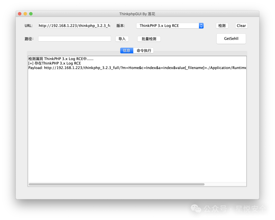Click the horizontal scrollbar of the output area
This screenshot has height=220, width=275.
117,184
